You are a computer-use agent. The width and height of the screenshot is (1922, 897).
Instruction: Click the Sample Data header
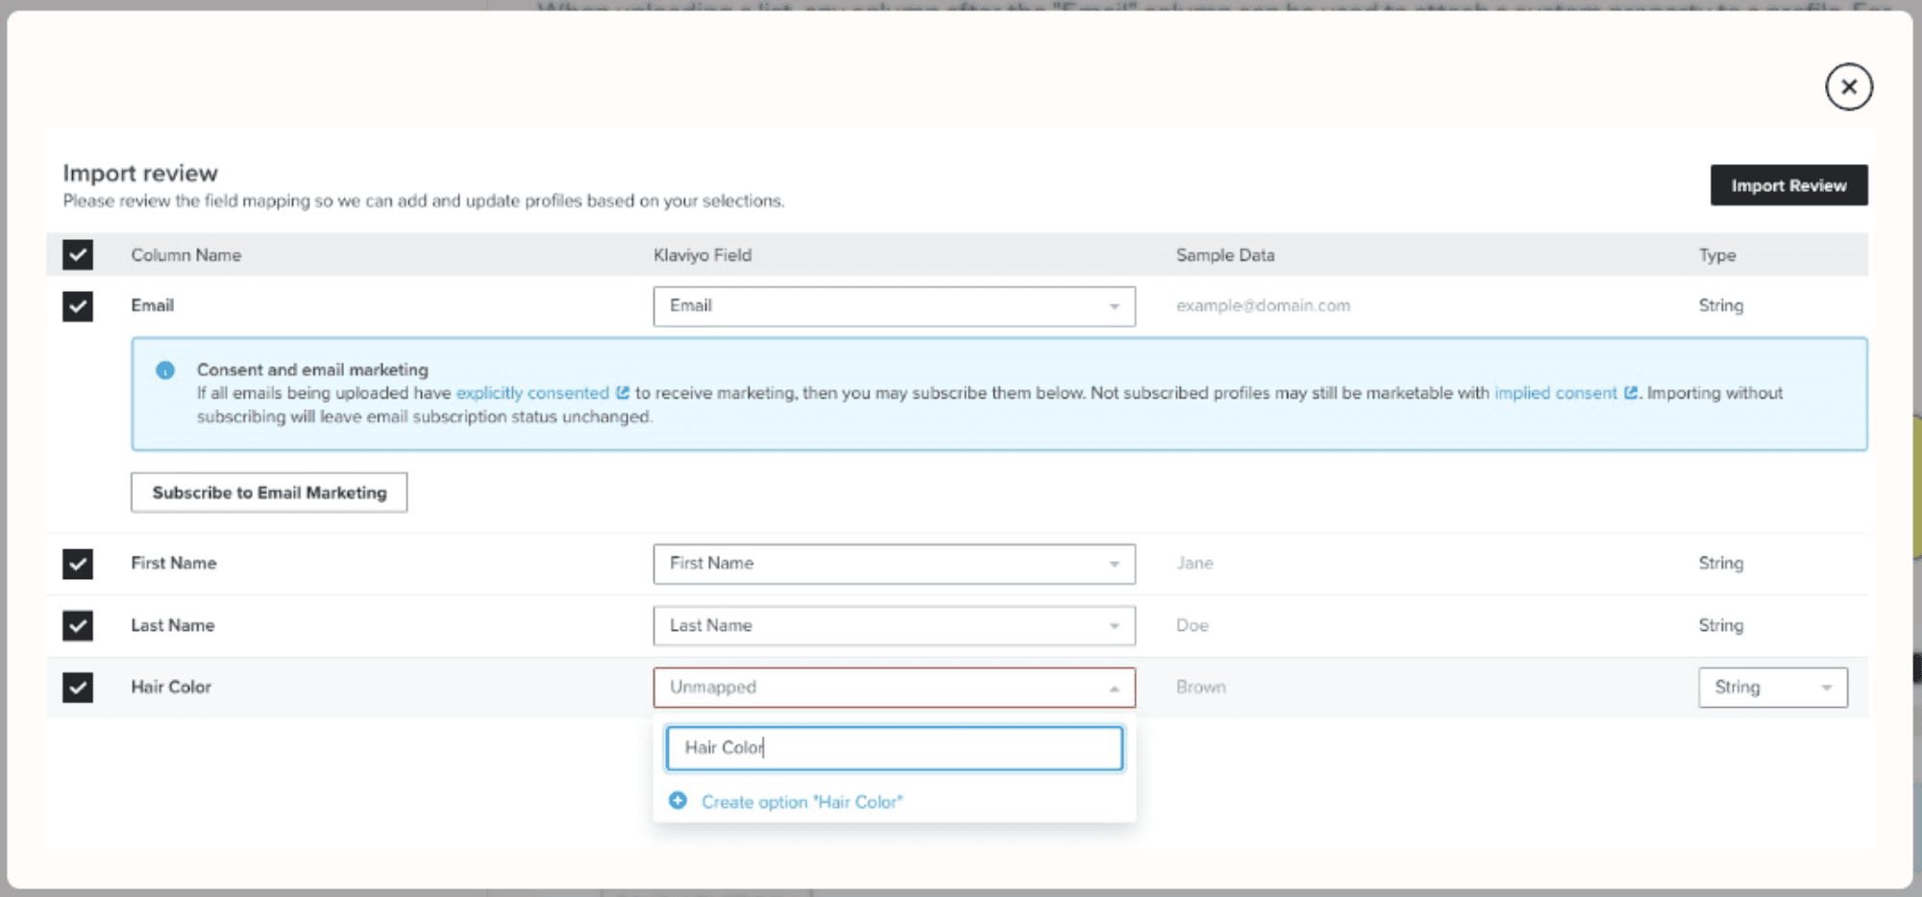coord(1225,255)
